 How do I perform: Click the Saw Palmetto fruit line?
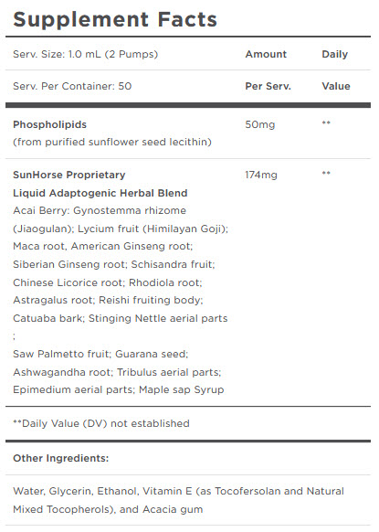[100, 355]
